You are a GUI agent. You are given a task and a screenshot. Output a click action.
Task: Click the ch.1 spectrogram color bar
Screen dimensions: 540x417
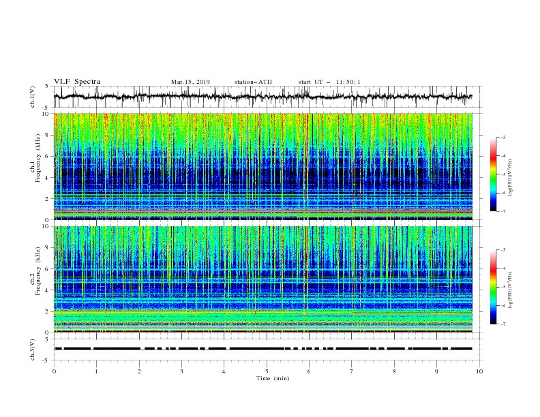[493, 174]
